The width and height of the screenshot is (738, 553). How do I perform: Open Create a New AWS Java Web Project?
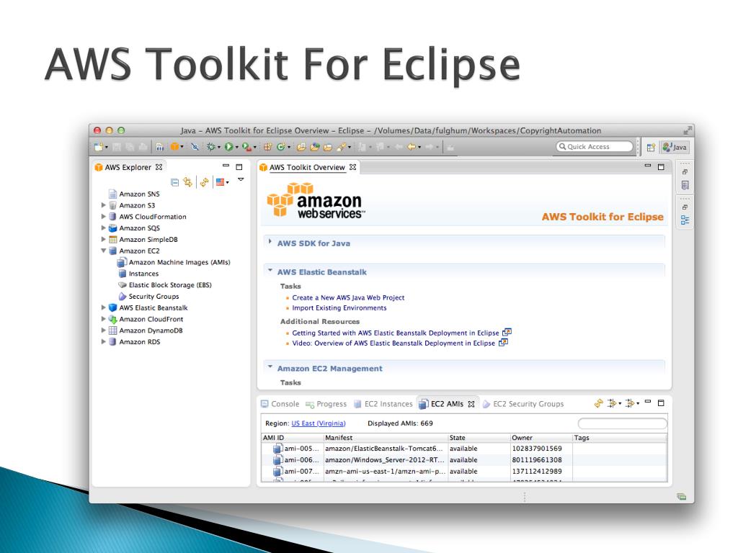tap(348, 297)
